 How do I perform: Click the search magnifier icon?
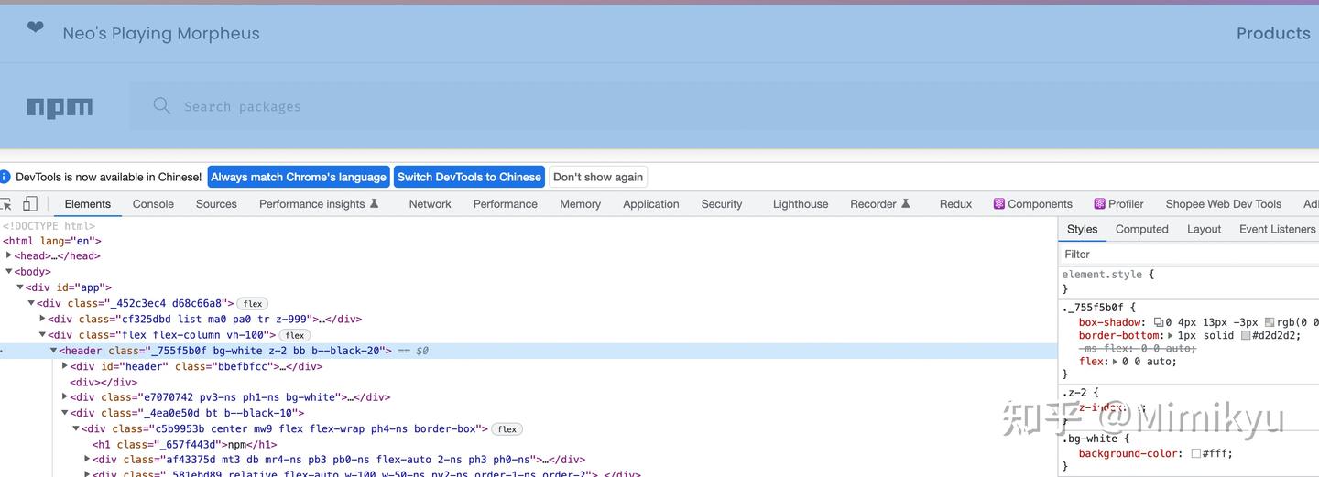point(162,106)
